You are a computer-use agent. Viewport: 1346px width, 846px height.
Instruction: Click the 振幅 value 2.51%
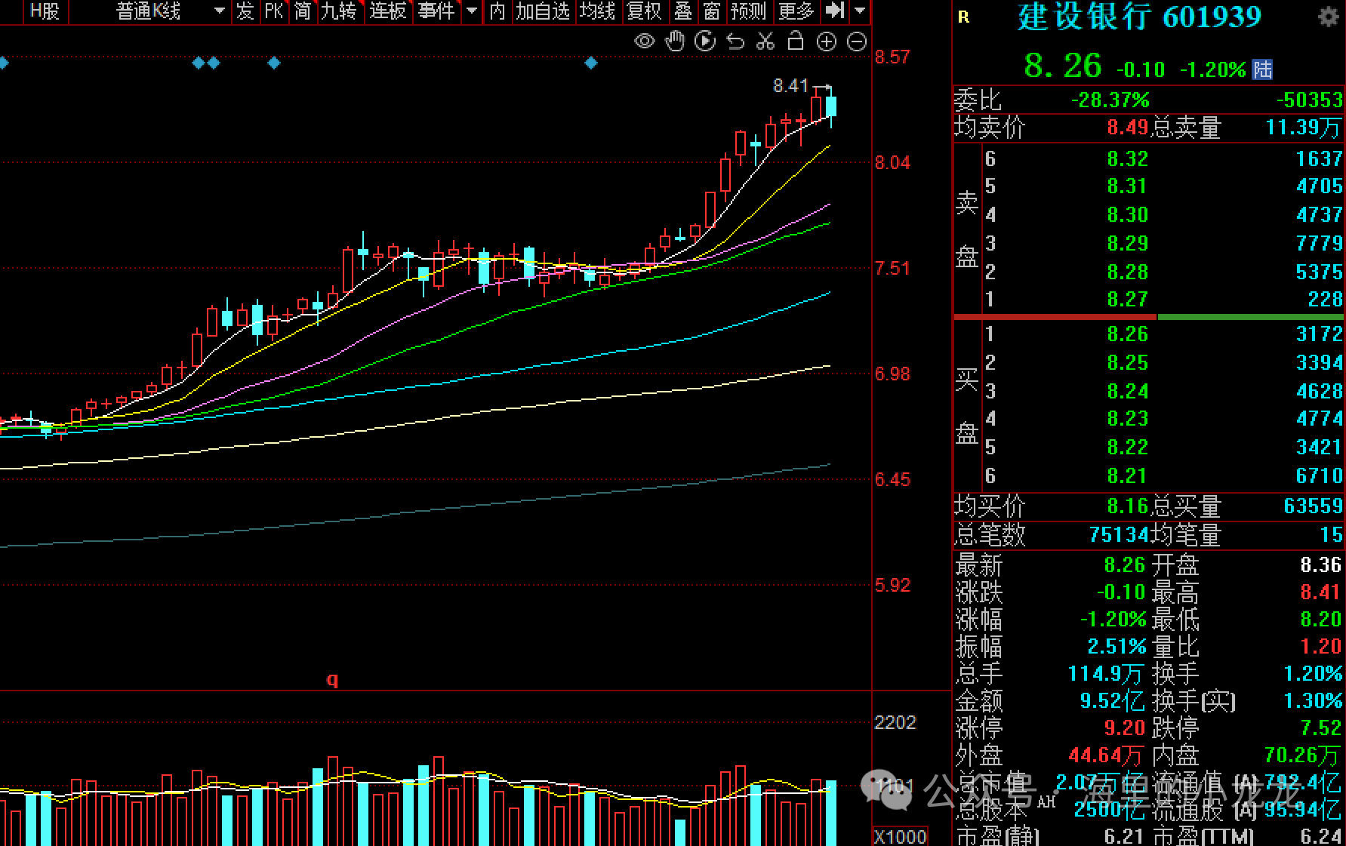point(1117,646)
